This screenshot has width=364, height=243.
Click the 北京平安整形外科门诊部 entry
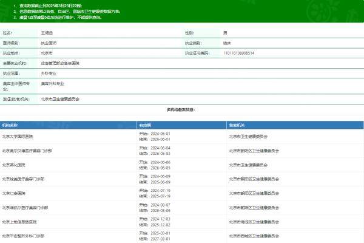click(23, 234)
